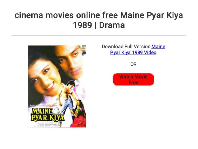Viewport: 198px width, 149px height.
Task: Select the Maine Pyar Kiya movie poster
Action: point(57,86)
